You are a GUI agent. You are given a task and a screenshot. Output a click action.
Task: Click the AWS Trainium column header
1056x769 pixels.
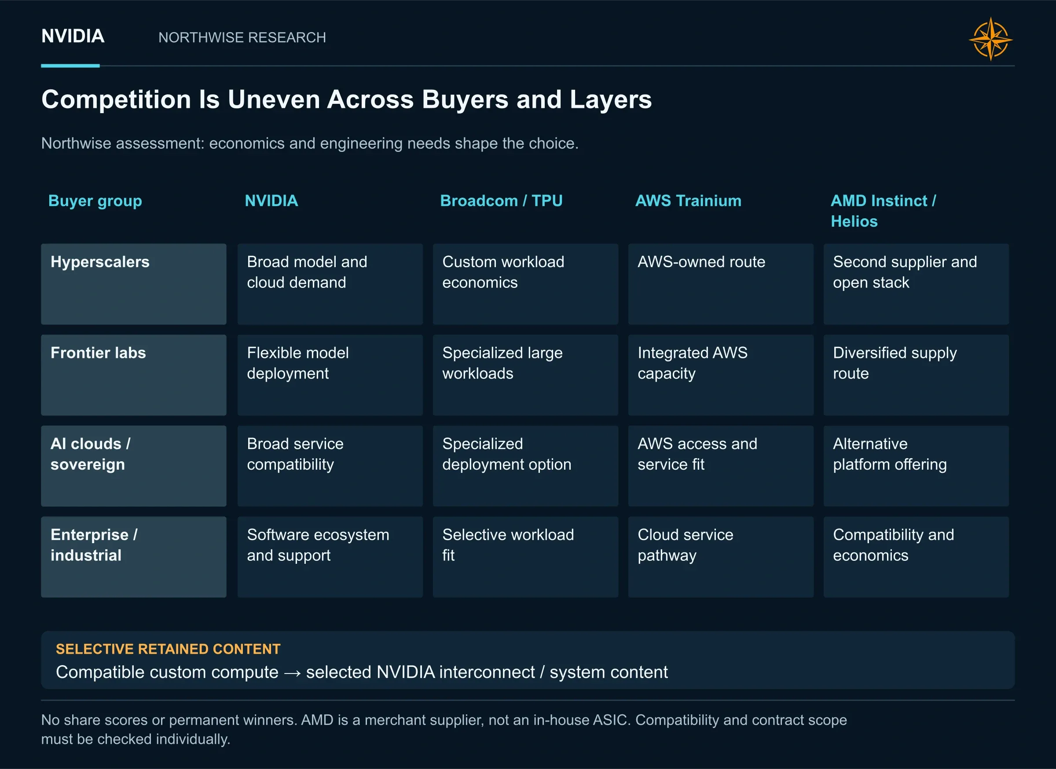coord(688,201)
